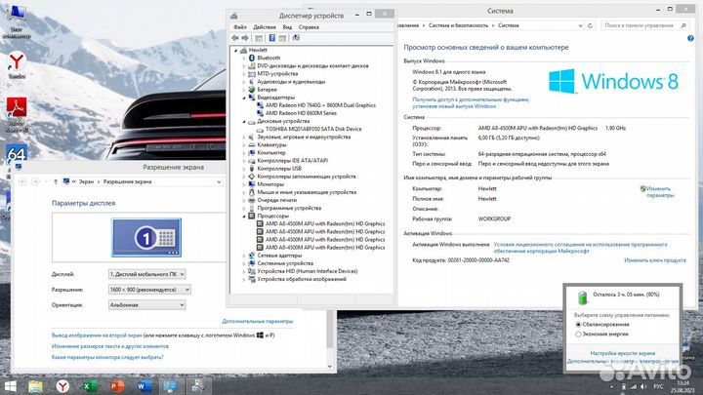Click the Дополнительные параметры link

pyautogui.click(x=258, y=321)
